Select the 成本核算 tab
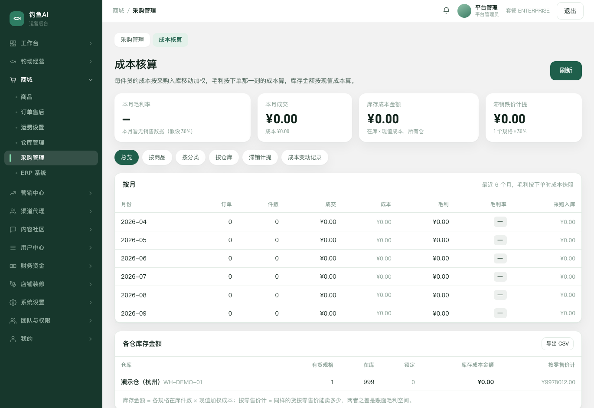The width and height of the screenshot is (594, 408). click(x=170, y=40)
